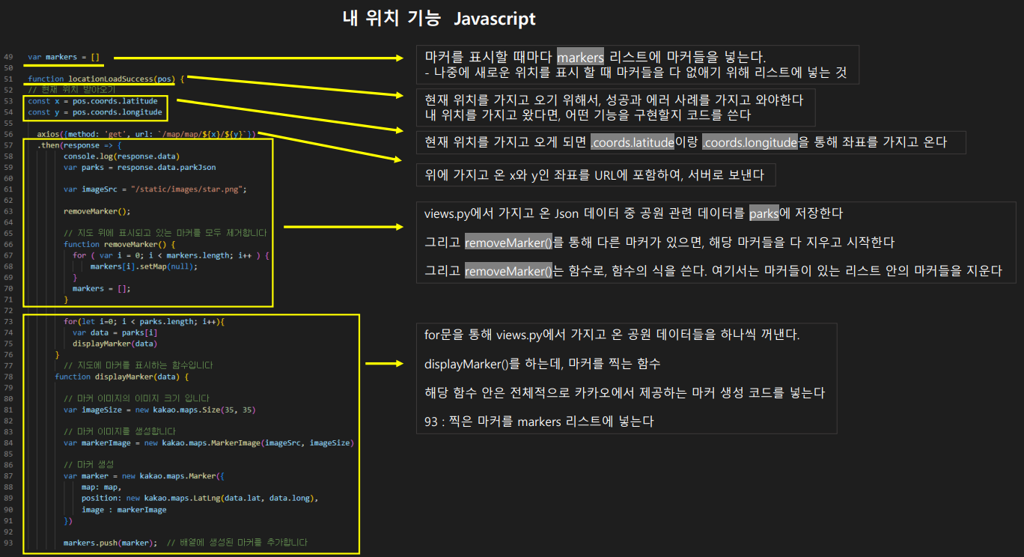Click the highlighted word "markers" in first note
1024x557 pixels.
580,58
